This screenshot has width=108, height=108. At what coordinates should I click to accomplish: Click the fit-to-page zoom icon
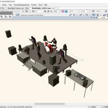(45, 11)
